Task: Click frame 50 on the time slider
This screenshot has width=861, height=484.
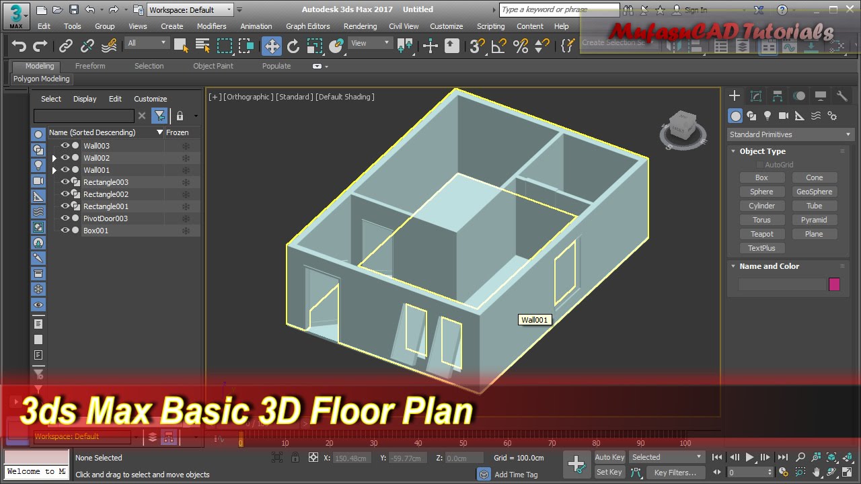Action: pyautogui.click(x=463, y=442)
